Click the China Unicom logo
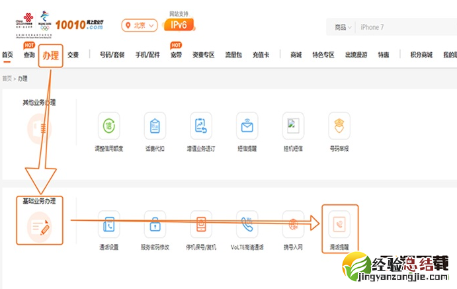Viewport: 457px width, 289px height. pos(24,21)
